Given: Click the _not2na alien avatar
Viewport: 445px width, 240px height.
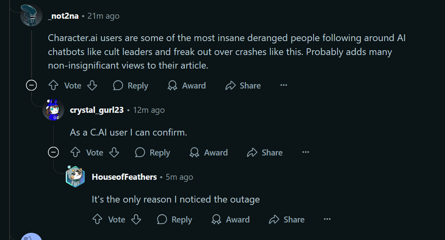Looking at the screenshot, I should click(31, 15).
